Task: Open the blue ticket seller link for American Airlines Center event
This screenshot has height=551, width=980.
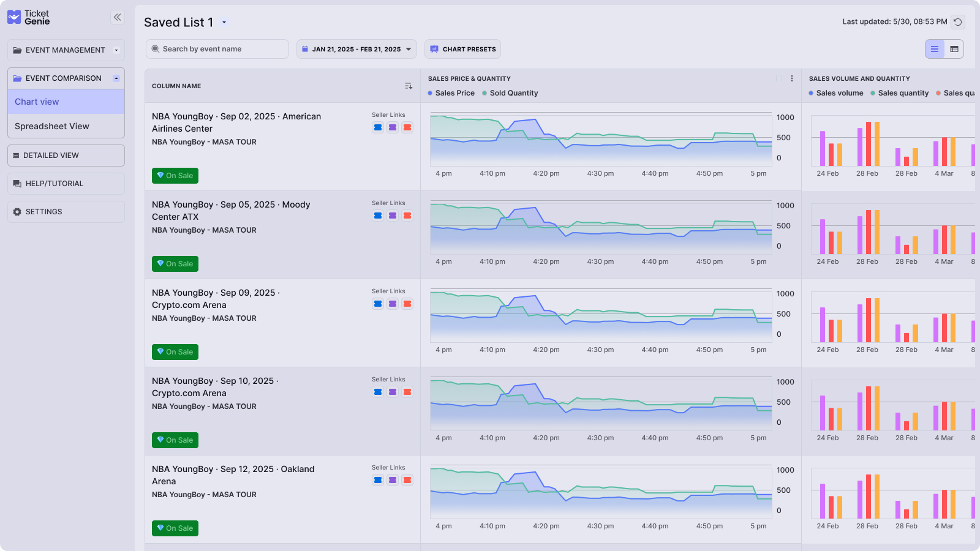Action: pyautogui.click(x=378, y=127)
